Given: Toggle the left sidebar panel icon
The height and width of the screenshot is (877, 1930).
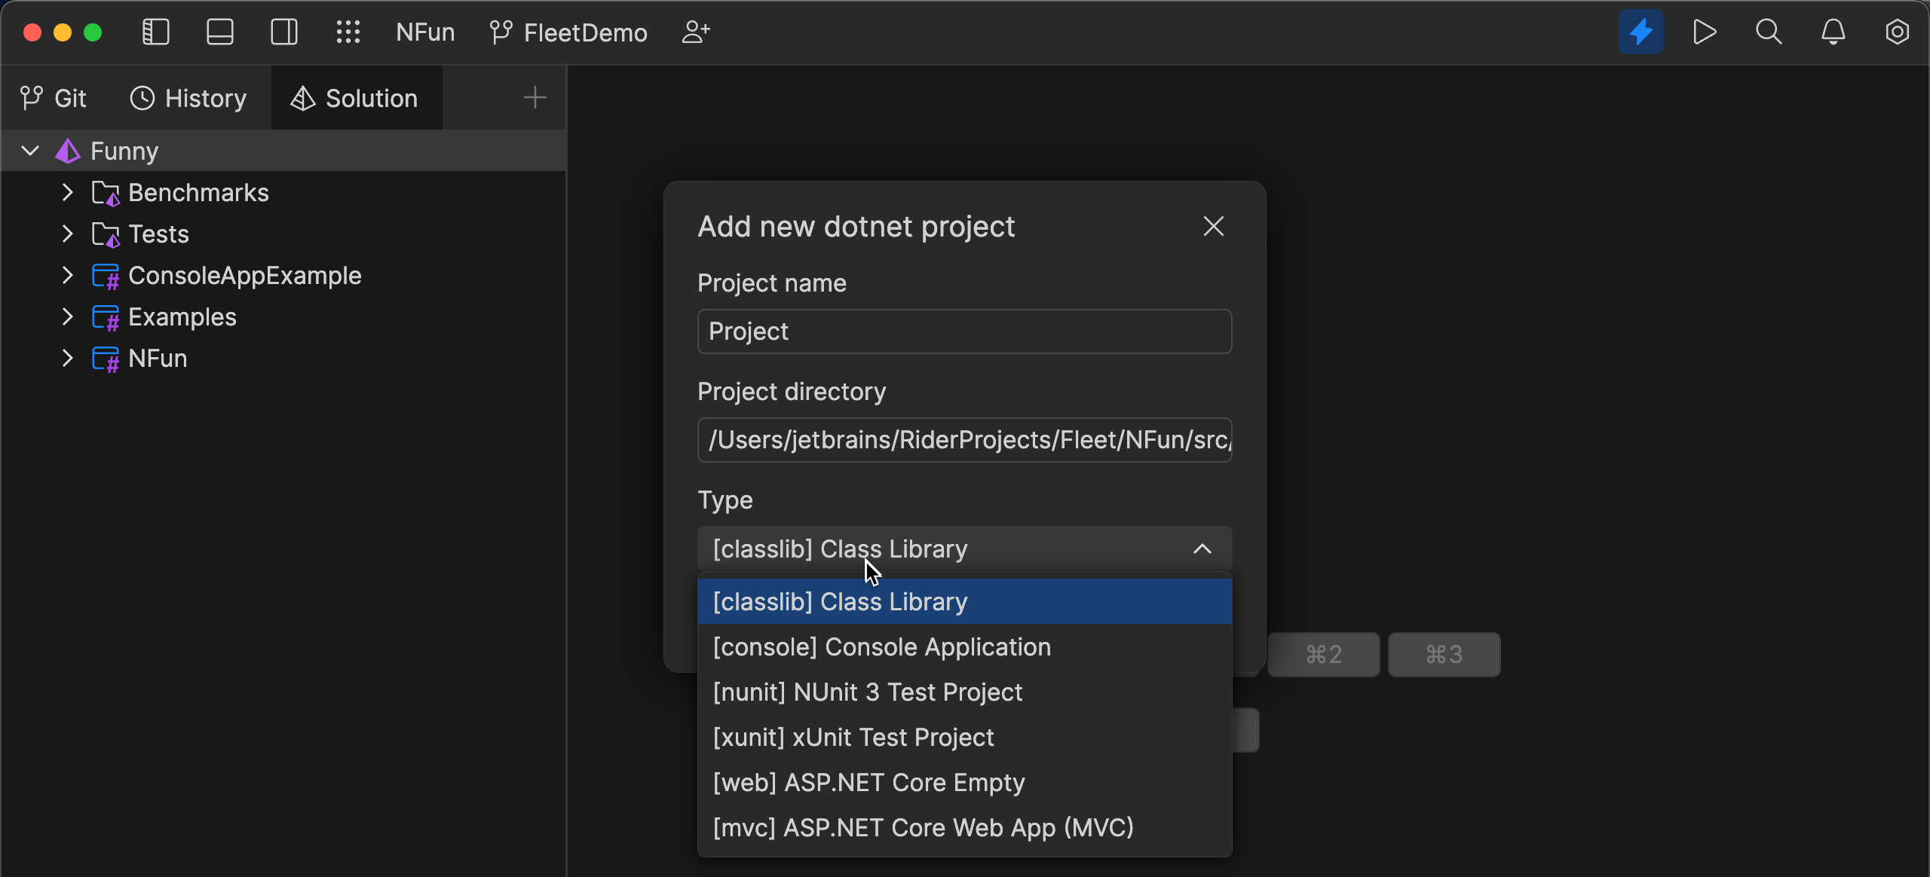Looking at the screenshot, I should pyautogui.click(x=156, y=32).
